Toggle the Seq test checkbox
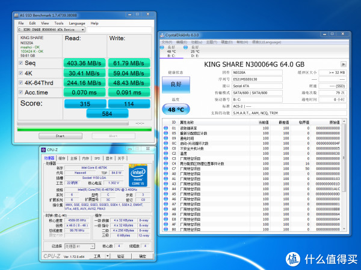 [20, 62]
